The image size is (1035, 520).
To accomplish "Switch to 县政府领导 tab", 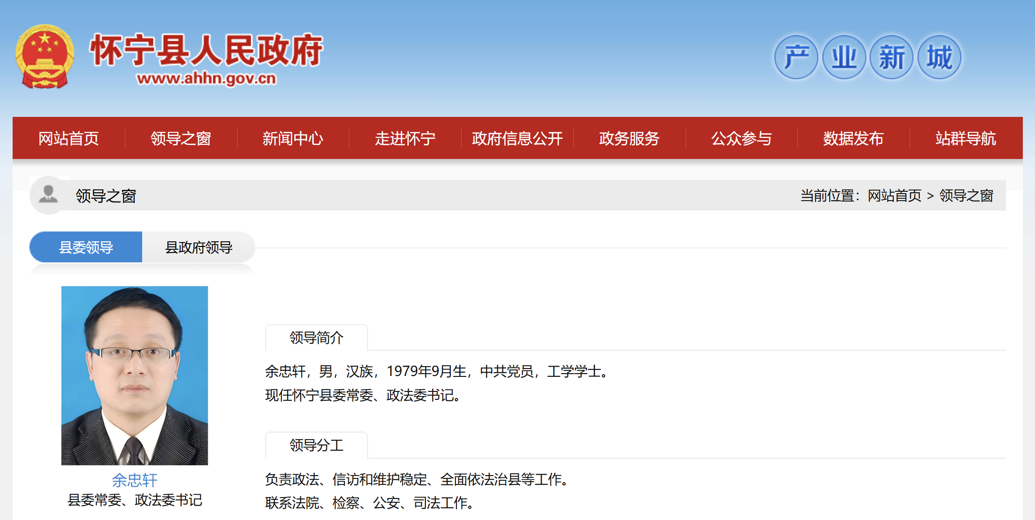I will tap(199, 247).
